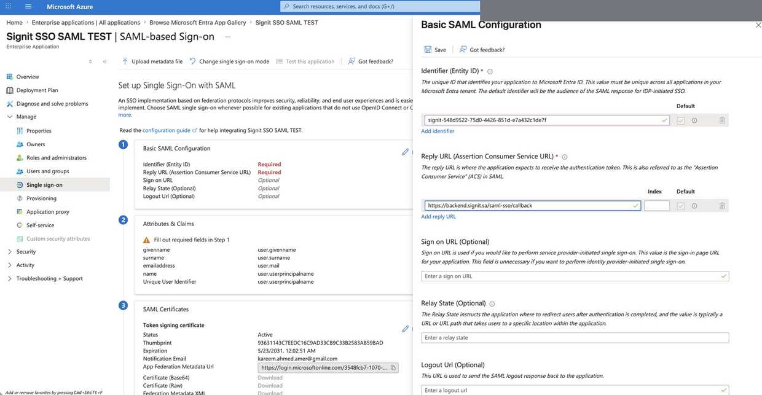Click info icon in identifier row
The image size is (762, 395).
(x=694, y=120)
